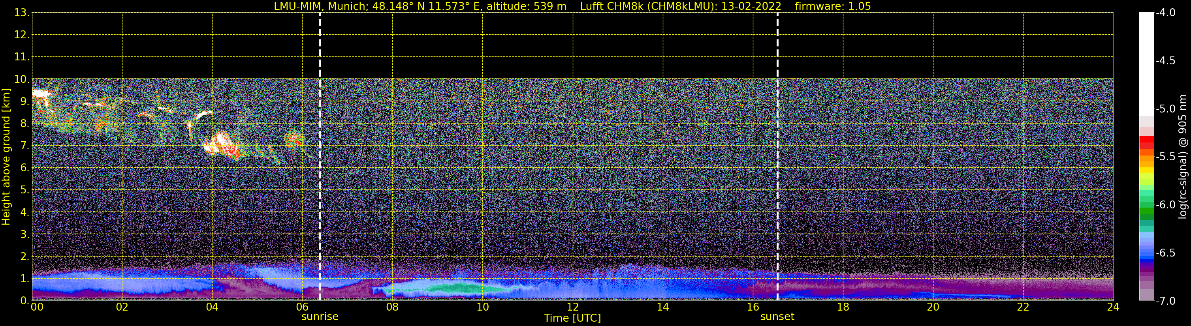1191x326 pixels.
Task: Click the time axis tick "06"
Action: click(302, 307)
